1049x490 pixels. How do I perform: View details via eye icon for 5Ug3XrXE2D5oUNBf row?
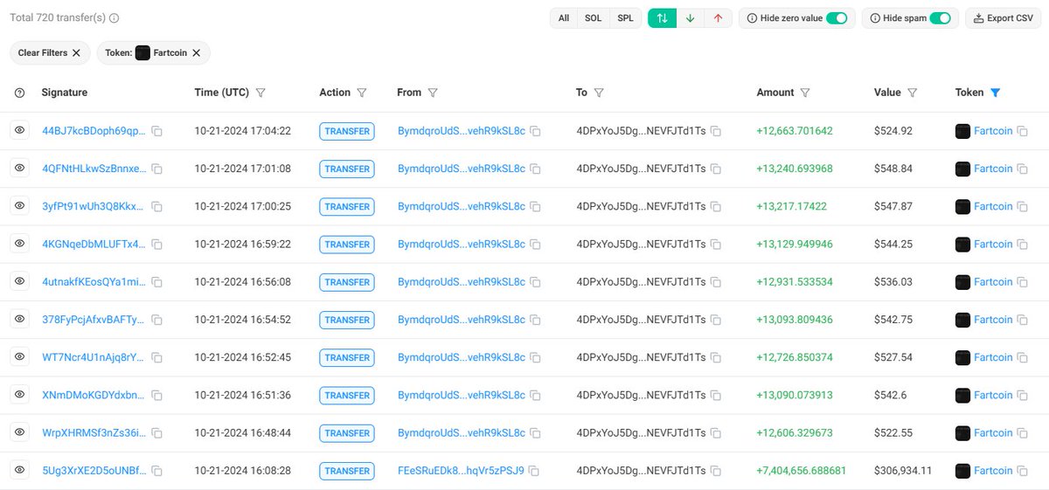(20, 471)
